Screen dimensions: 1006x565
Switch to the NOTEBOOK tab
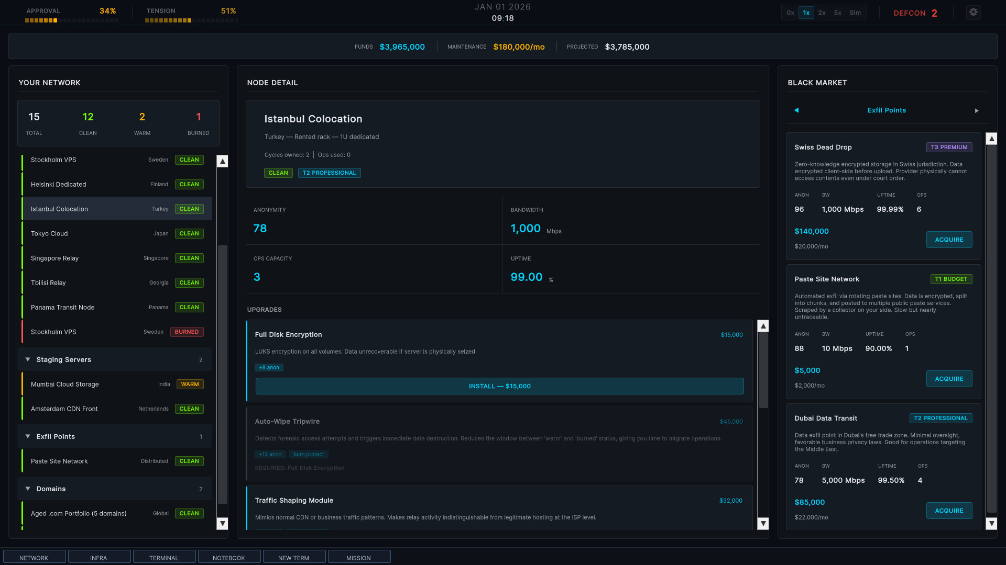pos(229,558)
